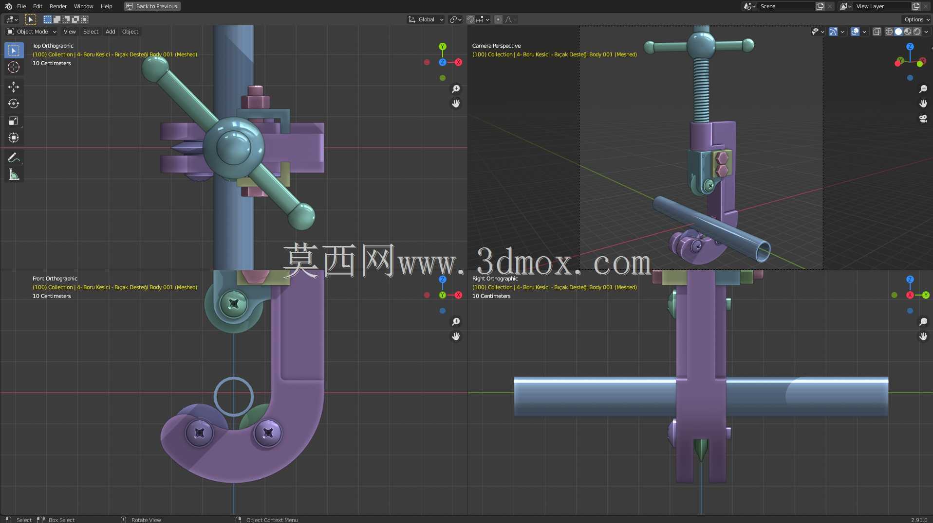Click the Back to Previous button
The height and width of the screenshot is (523, 933).
[152, 6]
